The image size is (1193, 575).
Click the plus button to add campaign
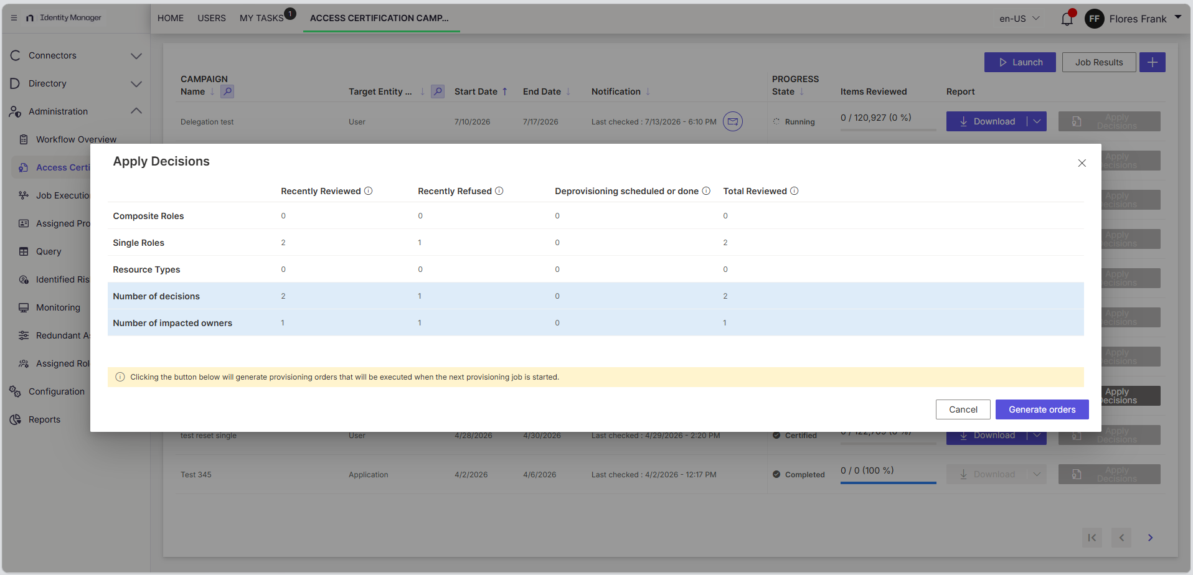(x=1153, y=62)
